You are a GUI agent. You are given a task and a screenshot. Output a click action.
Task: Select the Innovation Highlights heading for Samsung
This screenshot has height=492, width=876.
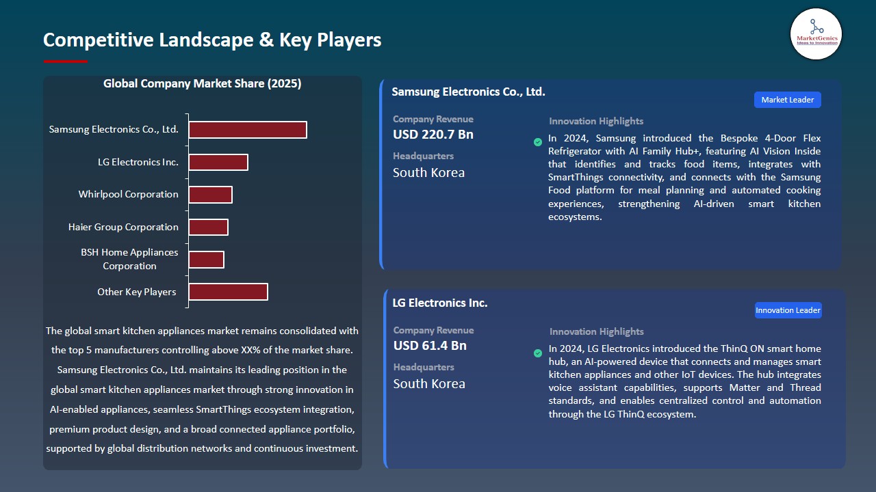click(x=595, y=121)
